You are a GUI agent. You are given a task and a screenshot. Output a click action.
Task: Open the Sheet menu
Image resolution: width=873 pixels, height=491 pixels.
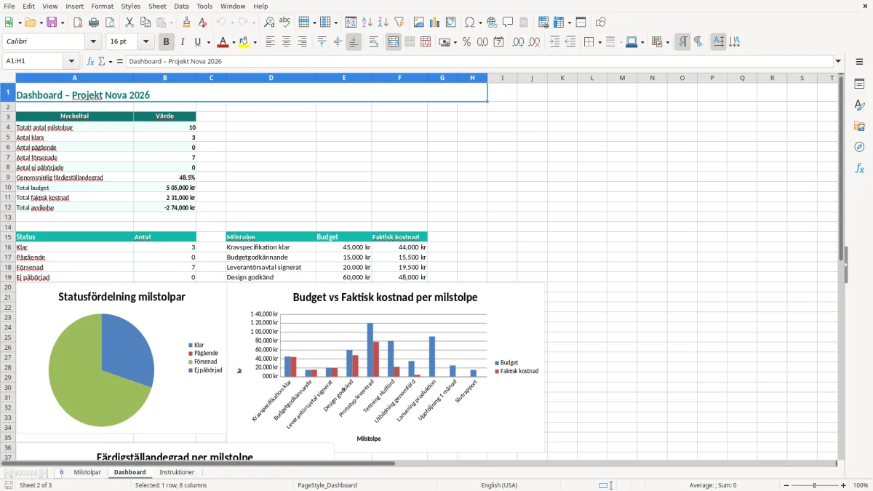[157, 6]
